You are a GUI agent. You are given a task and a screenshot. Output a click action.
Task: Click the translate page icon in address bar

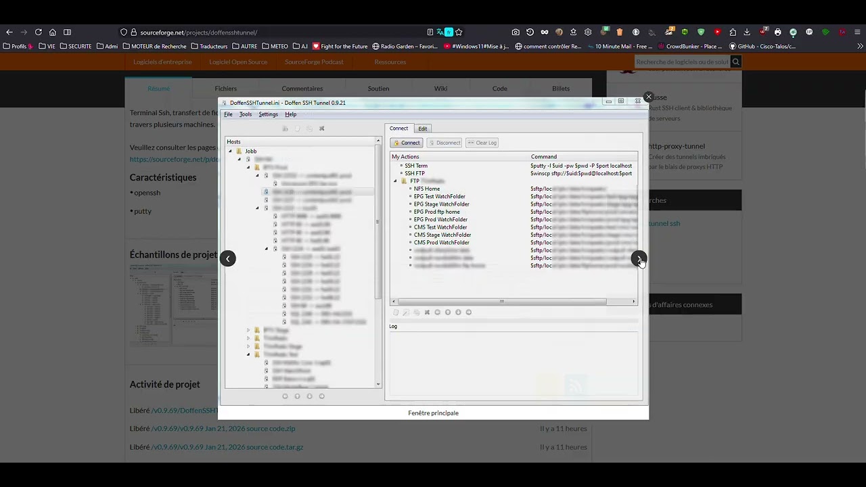[x=440, y=32]
